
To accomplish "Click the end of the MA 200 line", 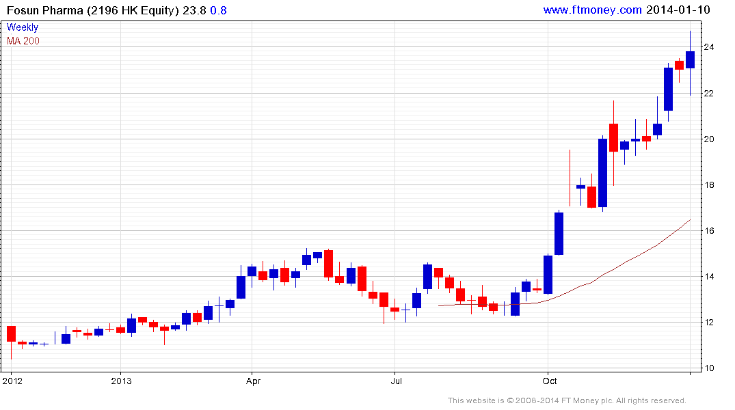I will [689, 220].
